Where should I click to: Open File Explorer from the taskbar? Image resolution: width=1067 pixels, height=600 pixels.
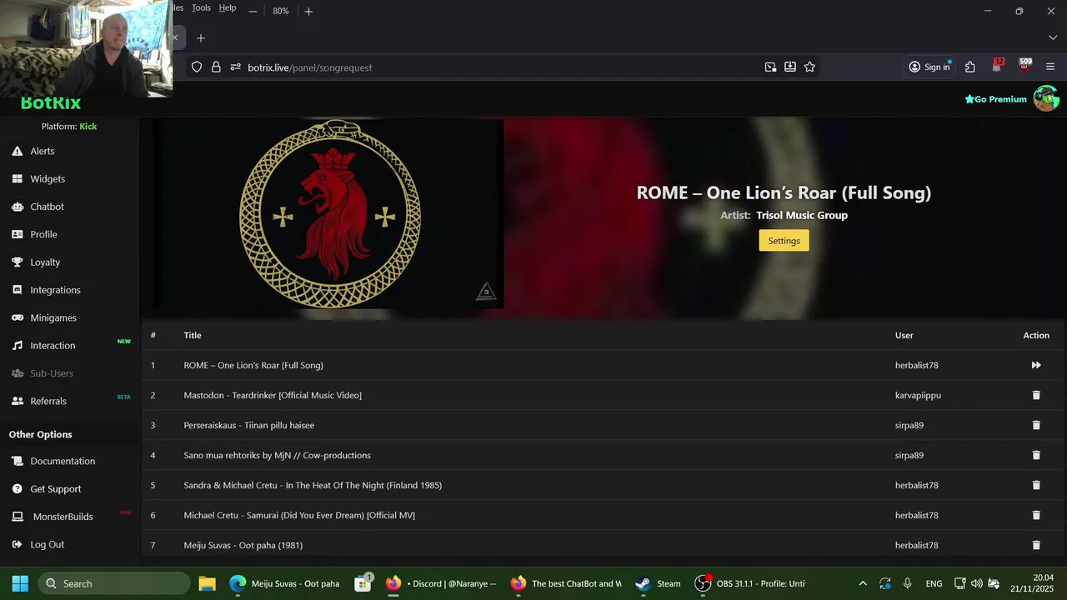tap(207, 583)
